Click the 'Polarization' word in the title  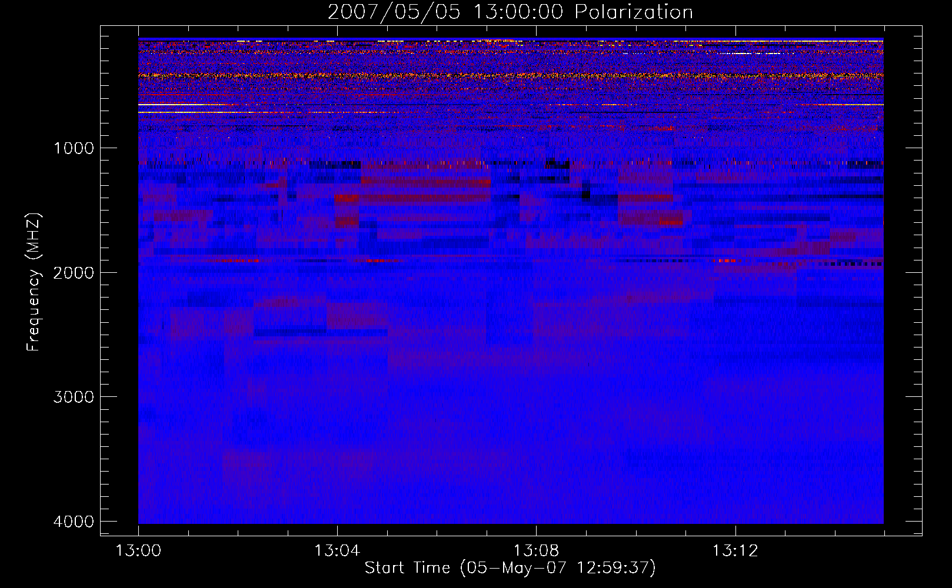tap(634, 12)
